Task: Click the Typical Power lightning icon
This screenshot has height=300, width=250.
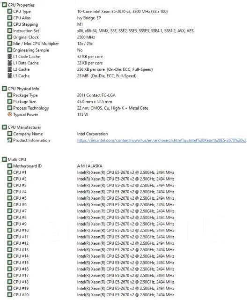Action: 10,114
